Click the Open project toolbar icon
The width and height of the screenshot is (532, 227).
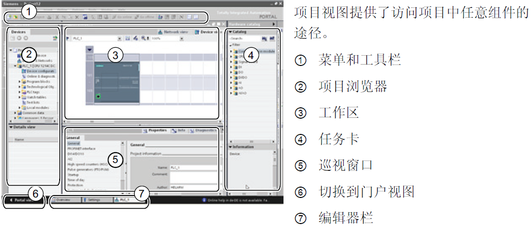(15, 17)
